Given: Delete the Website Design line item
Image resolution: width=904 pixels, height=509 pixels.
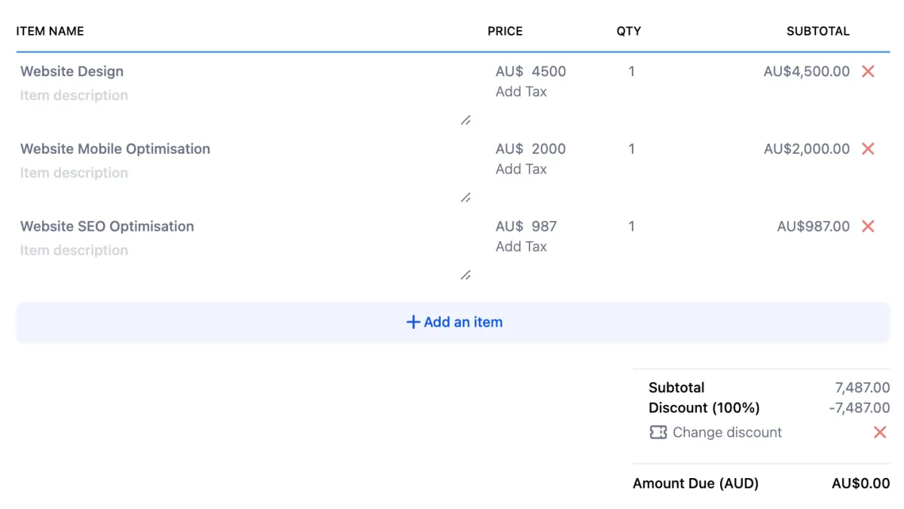Looking at the screenshot, I should (868, 72).
